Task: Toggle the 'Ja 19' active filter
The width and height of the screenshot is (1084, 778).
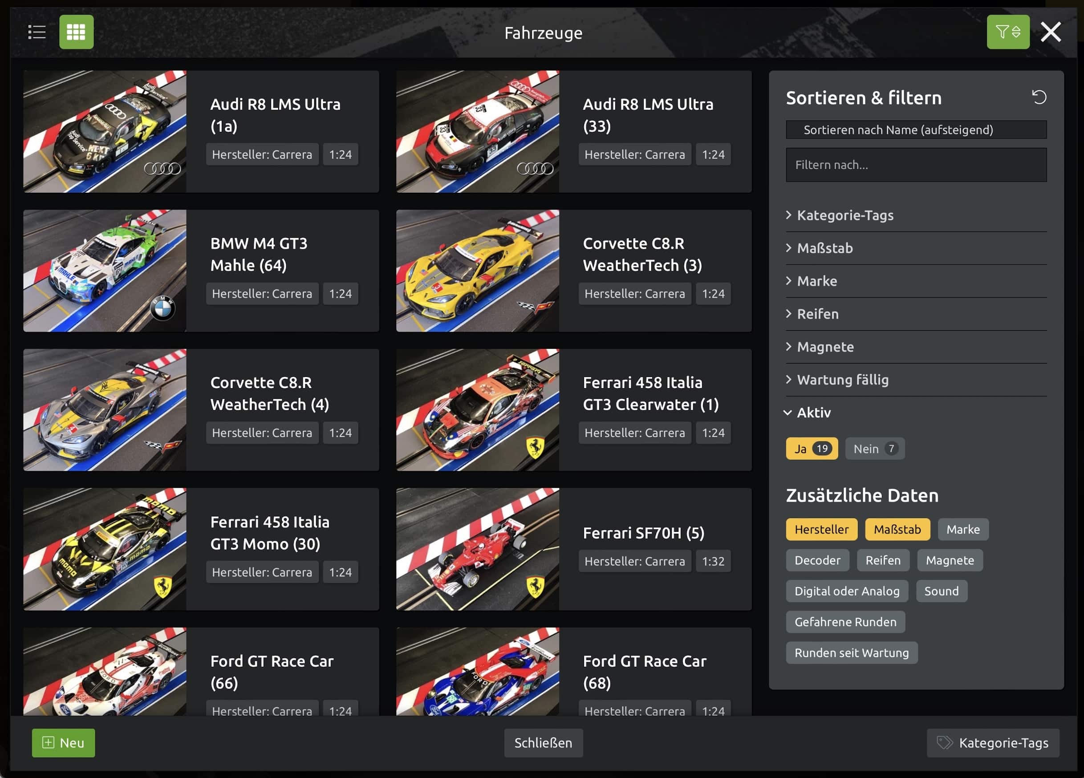Action: coord(812,449)
